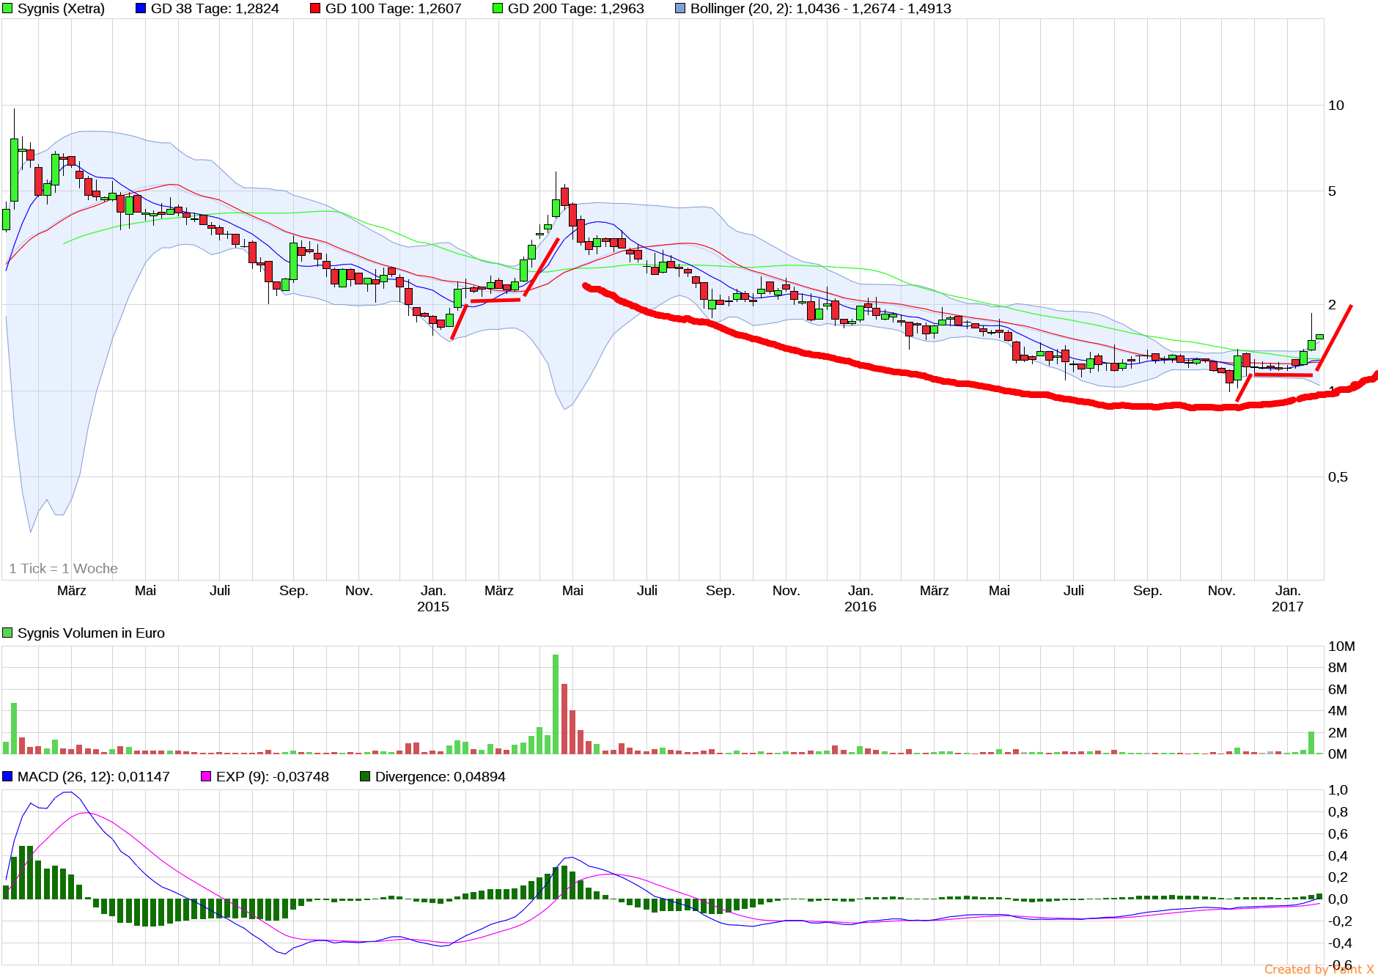Screen dimensions: 1378x980
Task: Click the 'EXP (9): -0,03748' label
Action: [273, 777]
